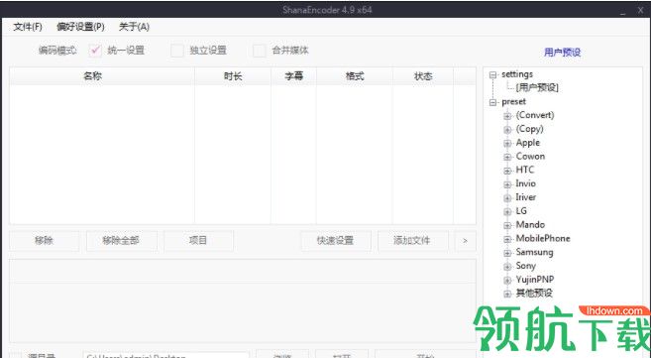Viewport: 651px width, 358px height.
Task: Click the > arrow button beside 添加文件
Action: click(x=465, y=240)
